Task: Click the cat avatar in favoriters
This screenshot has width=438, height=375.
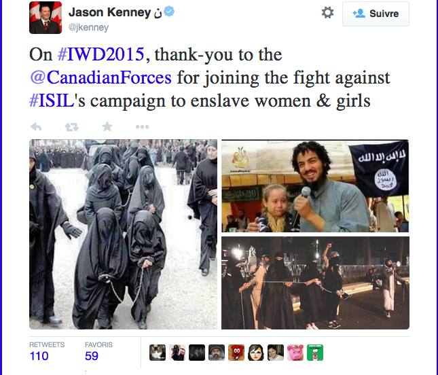Action: click(158, 353)
